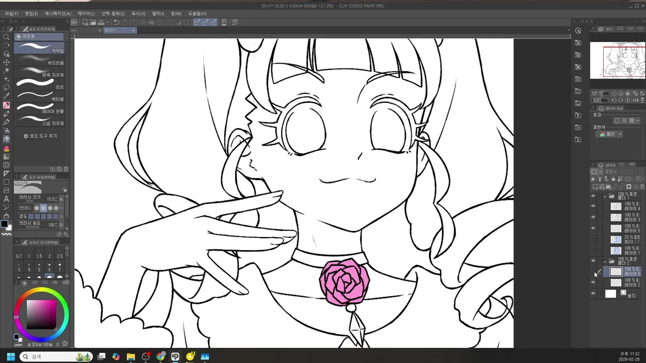Undo the last action

(117, 22)
